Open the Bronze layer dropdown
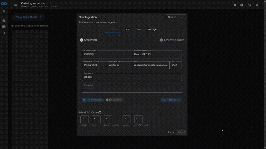 click(x=175, y=17)
